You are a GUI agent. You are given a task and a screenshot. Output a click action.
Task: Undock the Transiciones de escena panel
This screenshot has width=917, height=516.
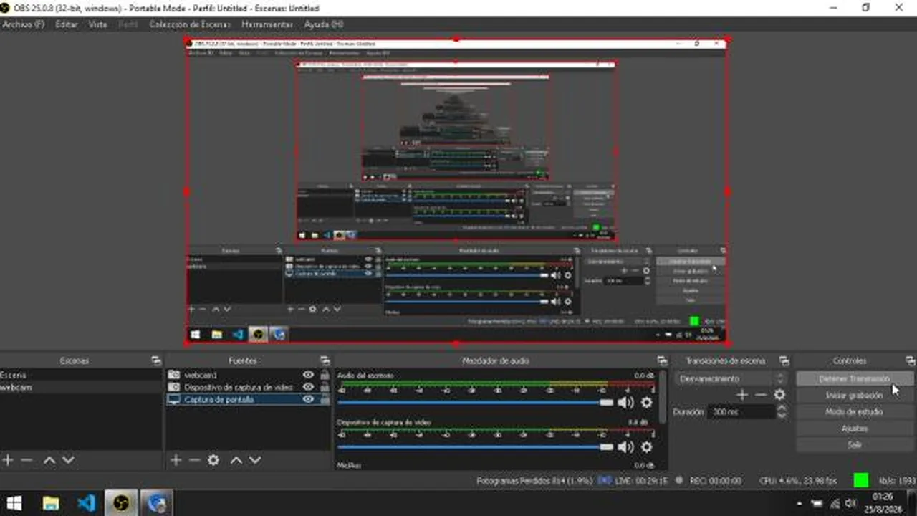(784, 361)
